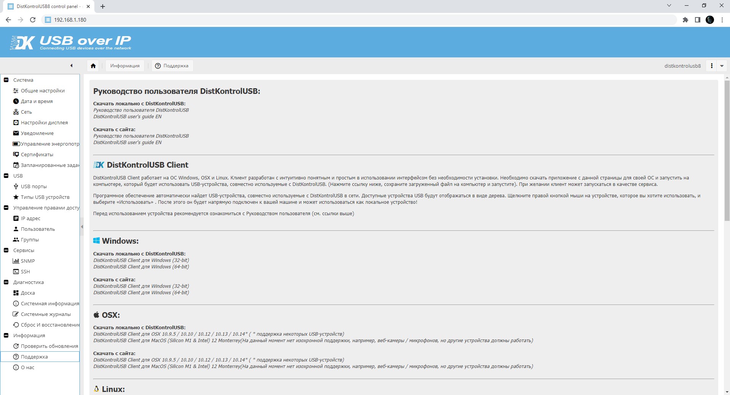Open a new browser tab
730x395 pixels.
[103, 6]
